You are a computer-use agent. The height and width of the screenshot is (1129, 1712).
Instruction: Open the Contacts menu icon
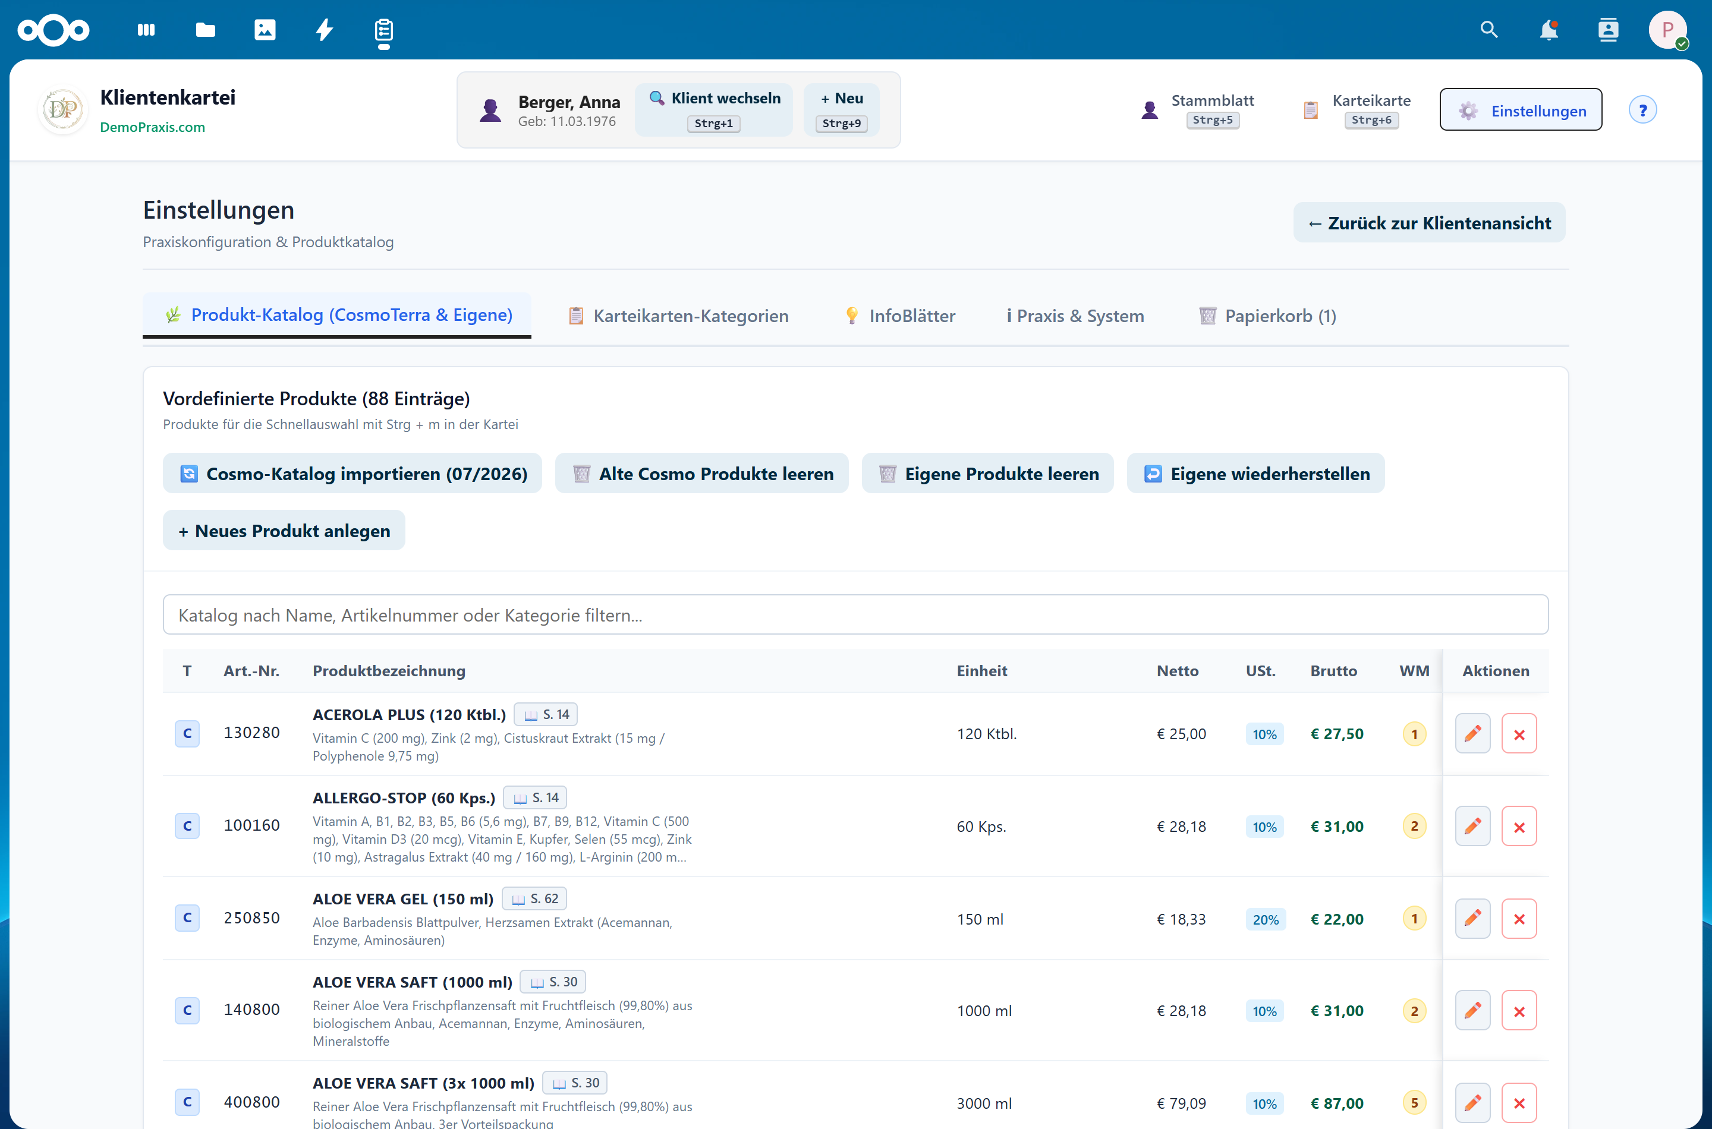pyautogui.click(x=1607, y=30)
